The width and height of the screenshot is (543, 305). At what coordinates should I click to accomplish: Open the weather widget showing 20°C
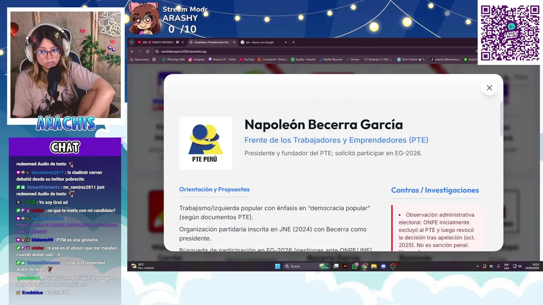143,266
